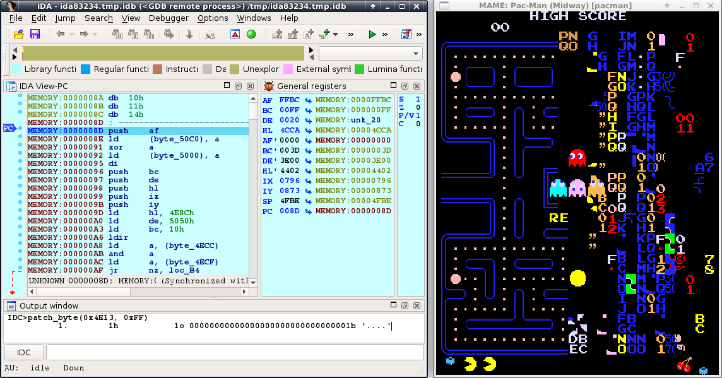Click the back navigation arrow
The width and height of the screenshot is (722, 378).
point(61,34)
